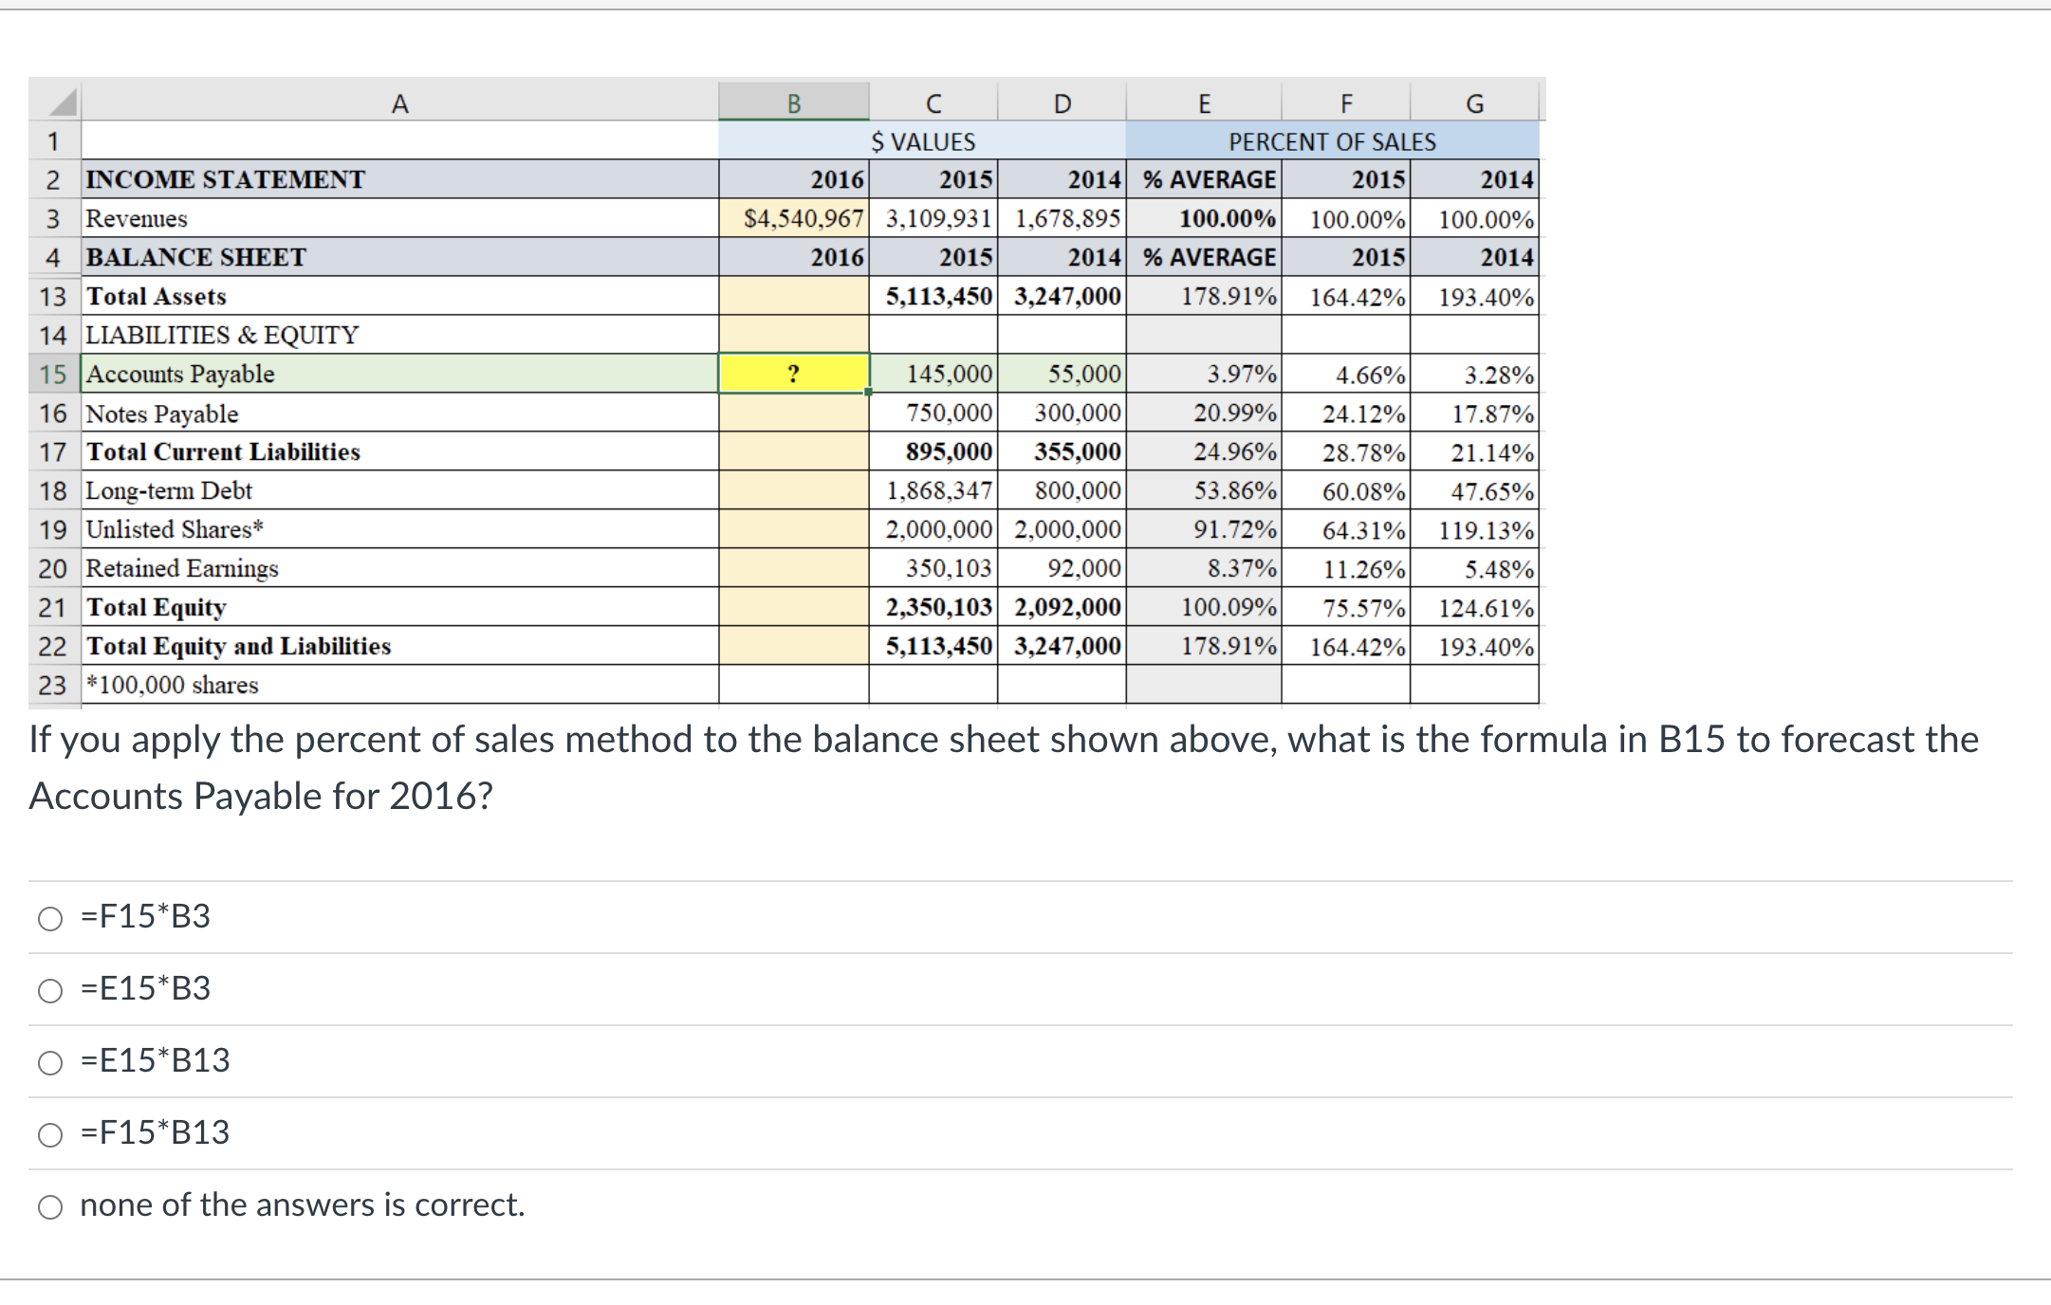
Task: Click the 'Long-term Debt' row label
Action: click(x=399, y=490)
